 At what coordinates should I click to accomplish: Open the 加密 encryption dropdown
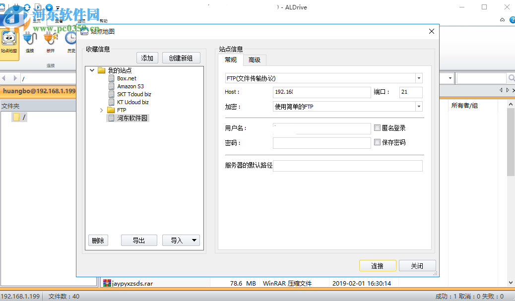tap(419, 106)
